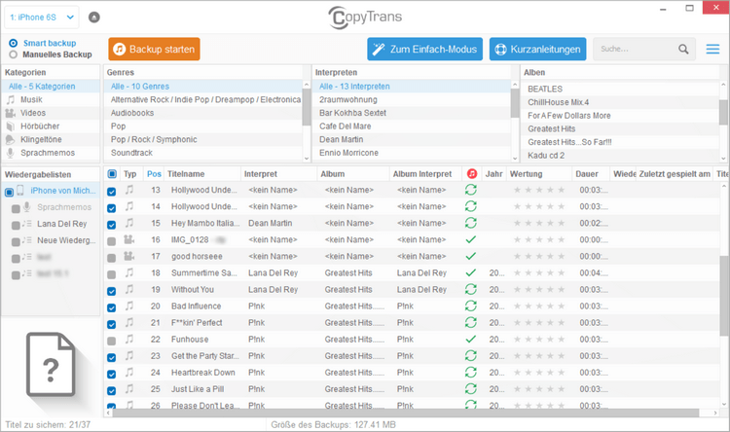Uncheck the Bad Influence row checkbox
This screenshot has height=432, width=730.
tap(111, 307)
